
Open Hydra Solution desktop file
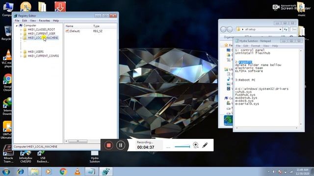click(x=95, y=156)
